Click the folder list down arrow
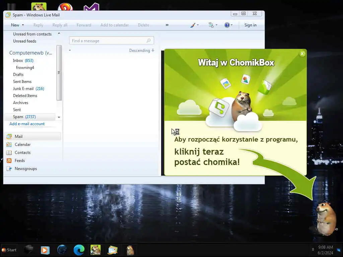 (x=59, y=117)
